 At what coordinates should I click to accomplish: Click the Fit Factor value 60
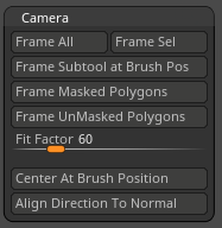point(85,139)
